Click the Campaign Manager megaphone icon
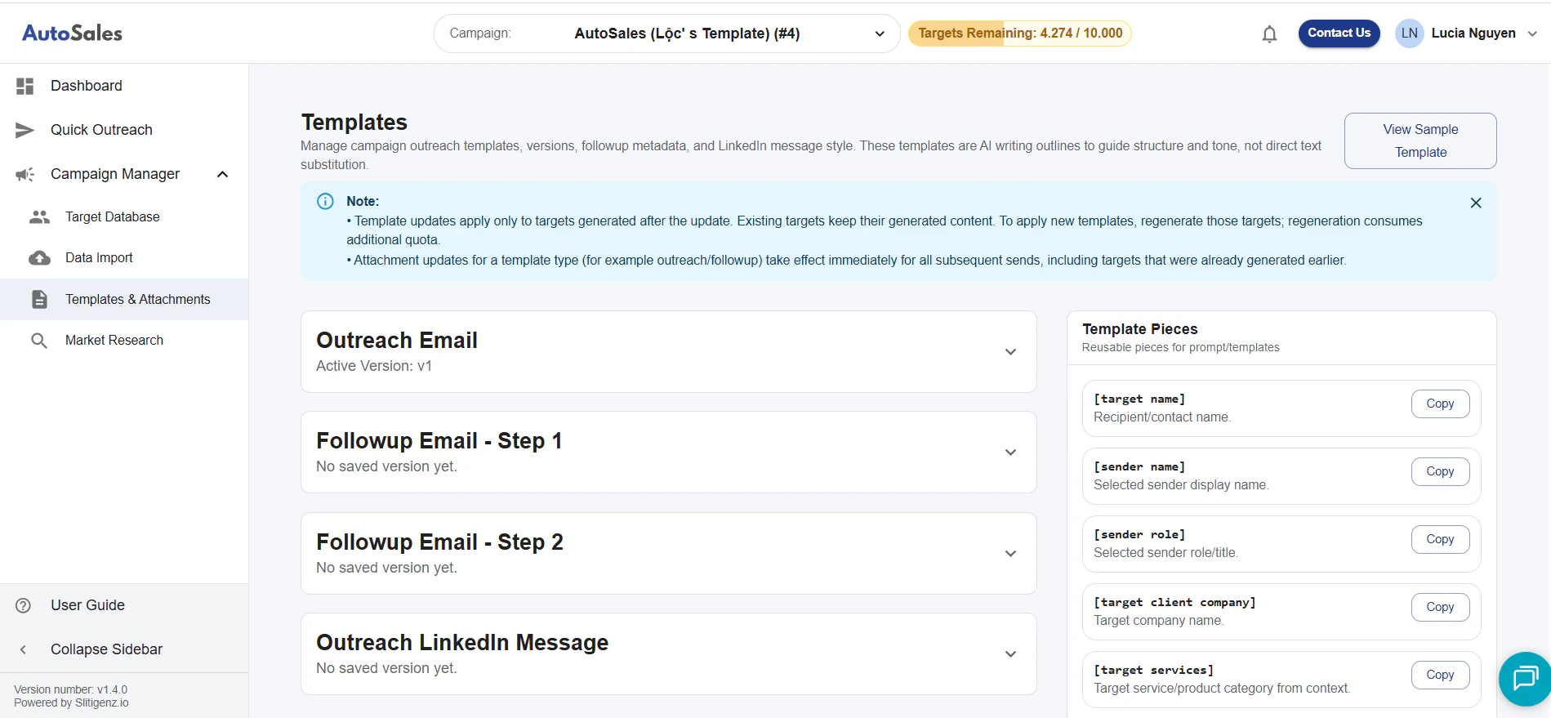 (25, 174)
